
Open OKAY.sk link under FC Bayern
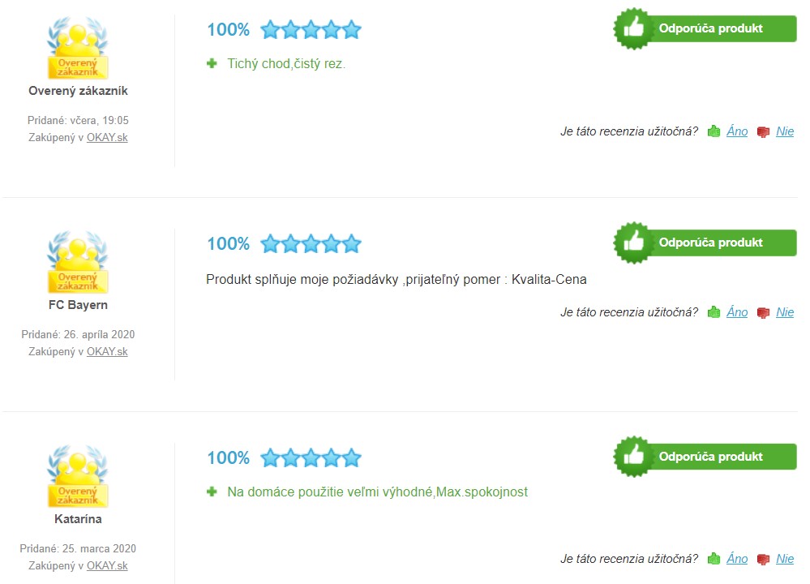tap(107, 351)
